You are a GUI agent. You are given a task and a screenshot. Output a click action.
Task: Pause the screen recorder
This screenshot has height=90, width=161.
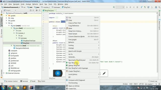point(58,73)
